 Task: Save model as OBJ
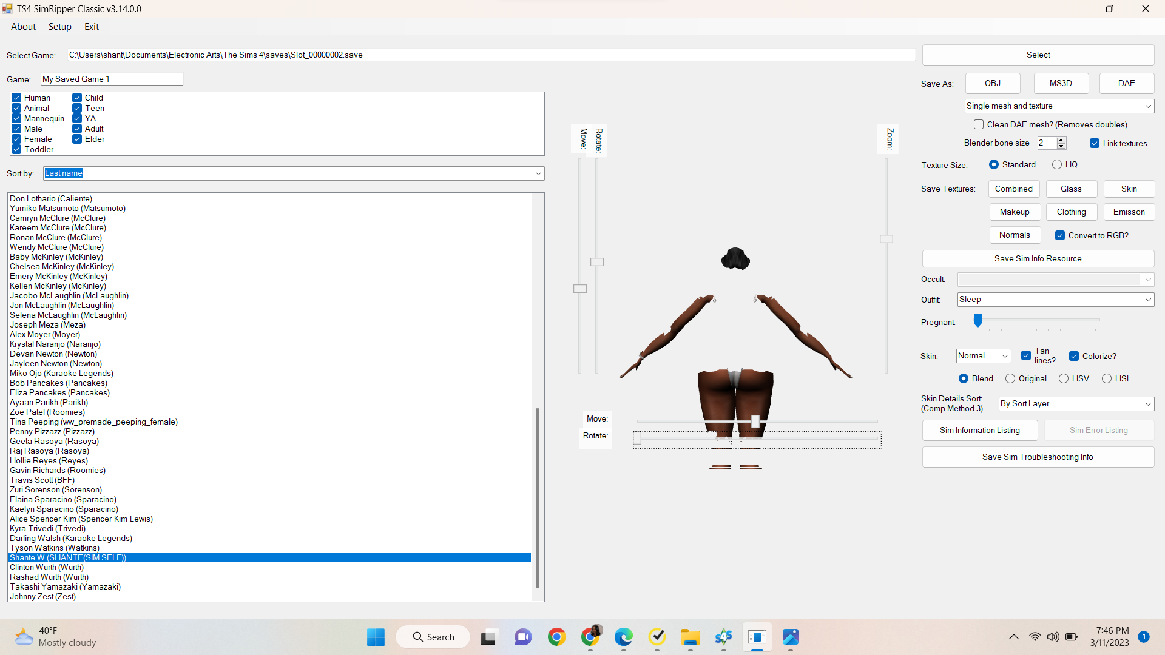tap(993, 83)
